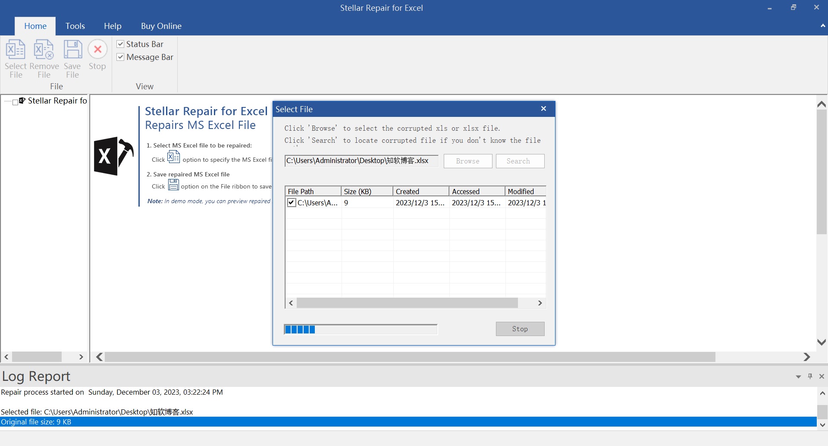
Task: Click the Modified column header
Action: tap(526, 191)
